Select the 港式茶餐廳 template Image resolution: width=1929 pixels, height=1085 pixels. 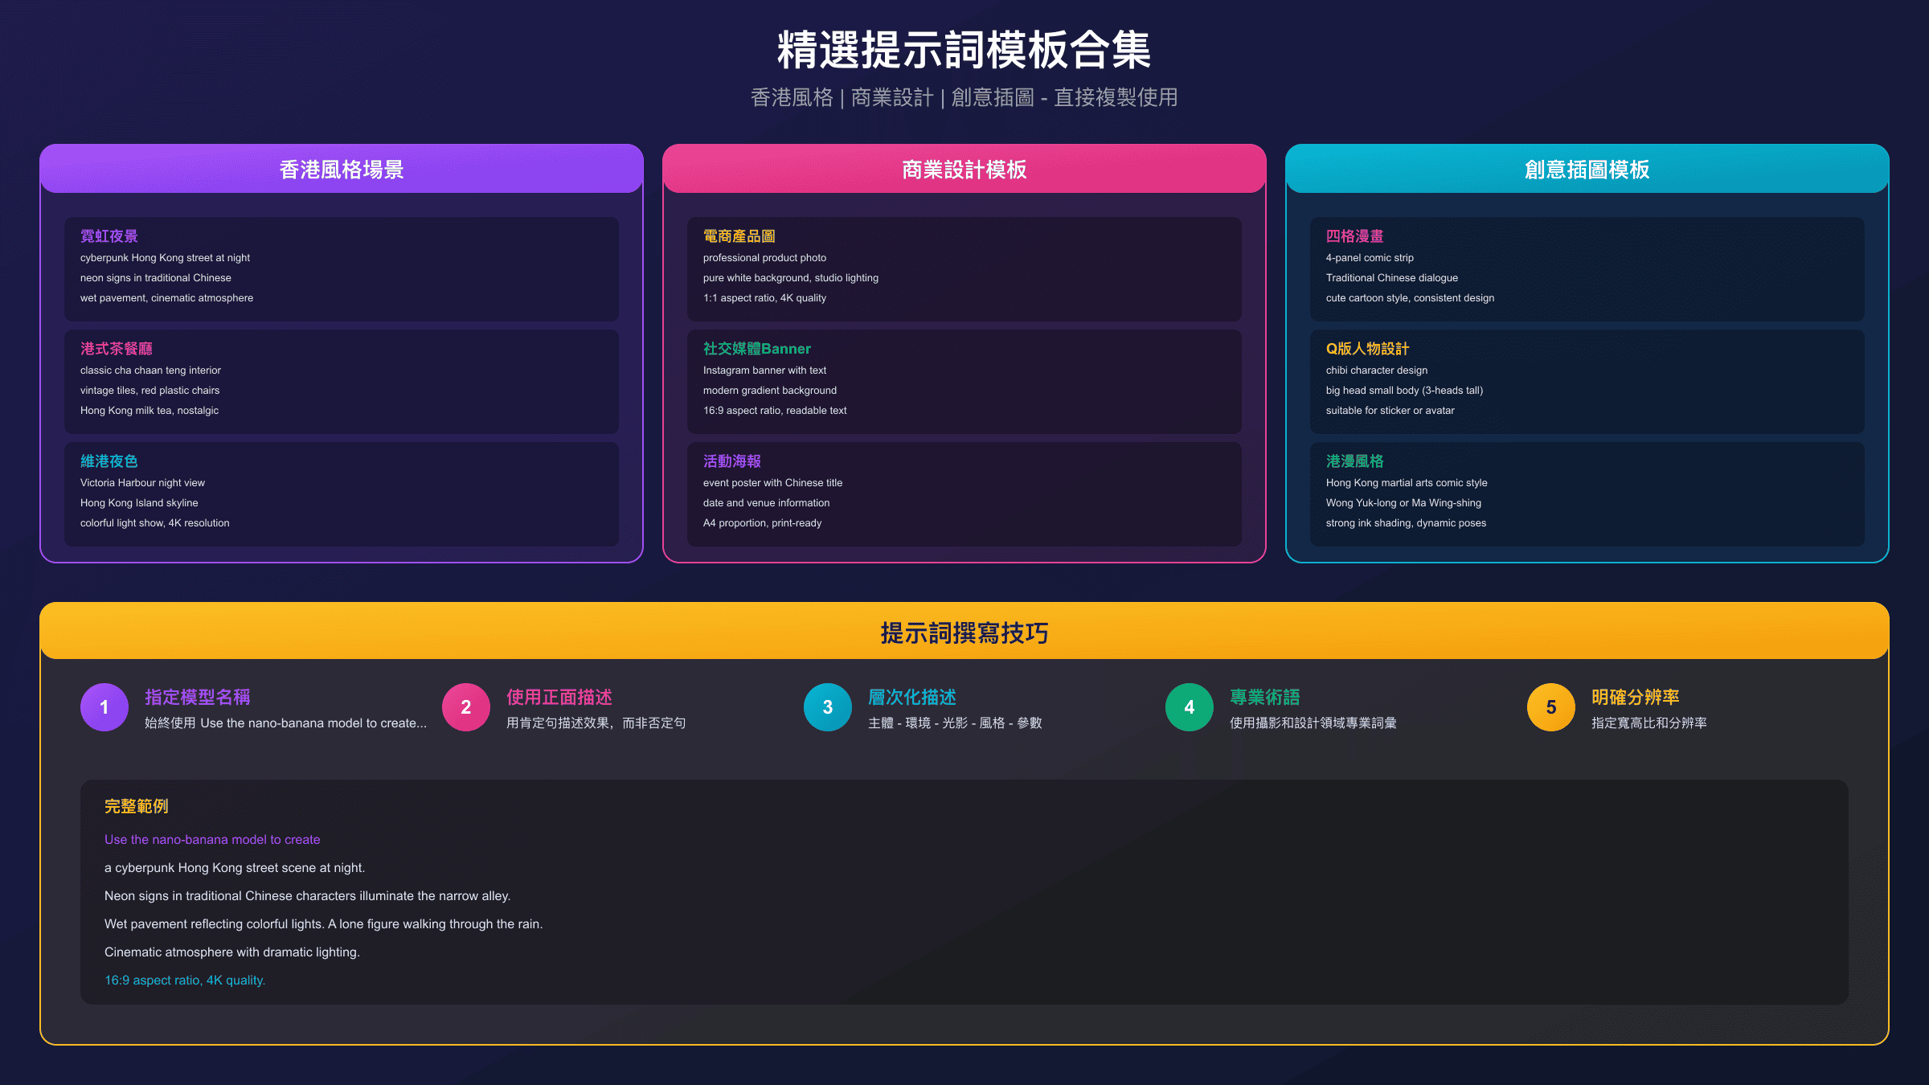(x=117, y=348)
